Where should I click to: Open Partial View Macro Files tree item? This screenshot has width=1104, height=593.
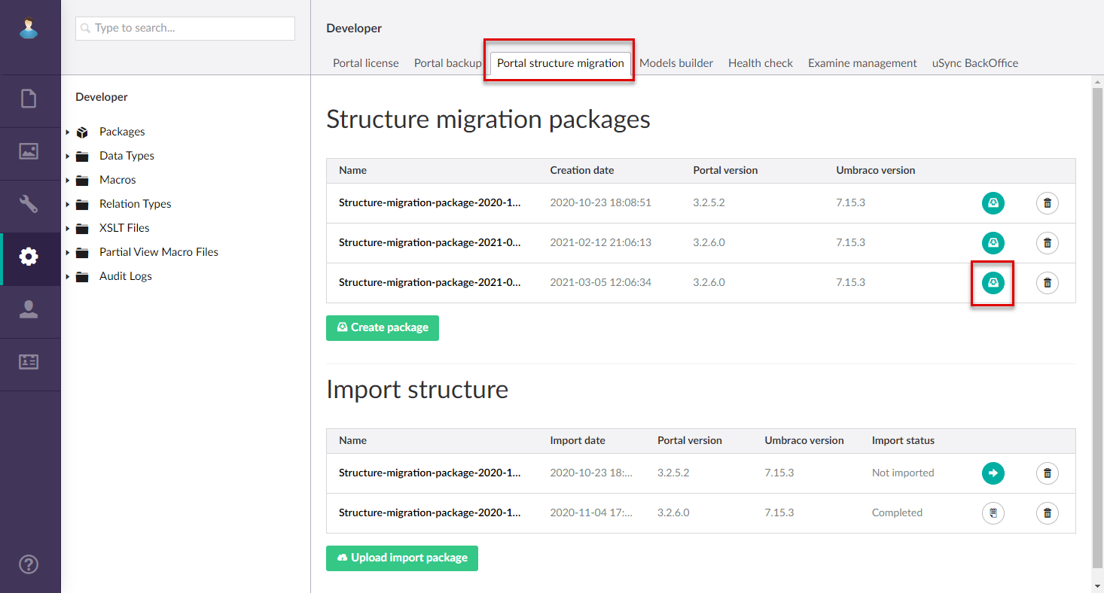click(x=159, y=252)
